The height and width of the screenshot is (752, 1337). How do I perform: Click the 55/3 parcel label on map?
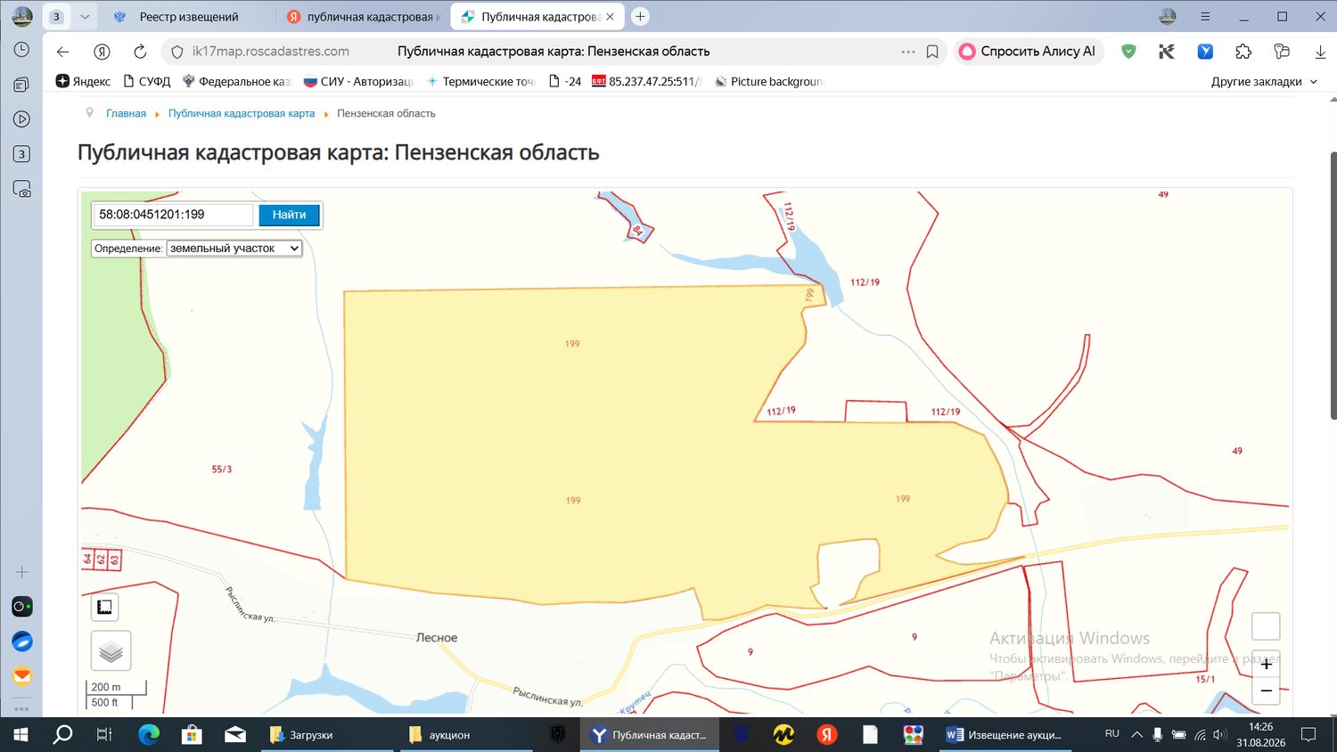point(222,469)
